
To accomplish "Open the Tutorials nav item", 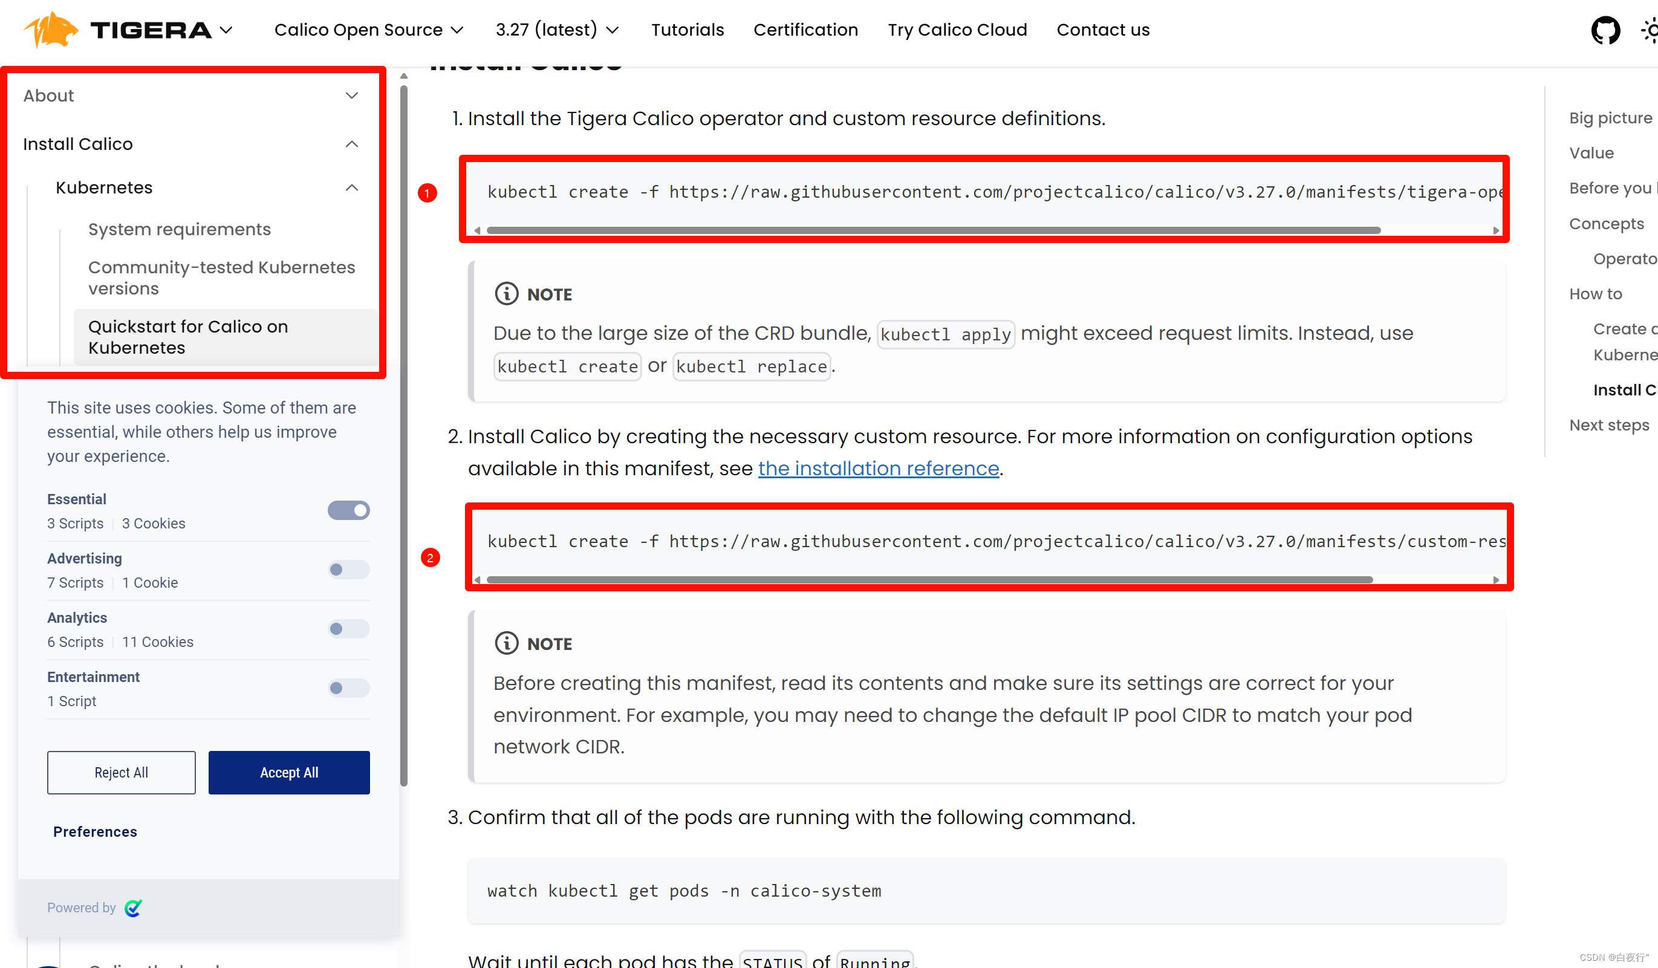I will (x=688, y=30).
